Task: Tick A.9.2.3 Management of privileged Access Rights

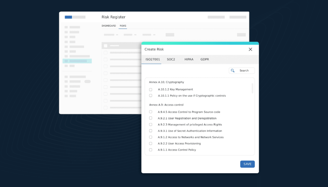Action: pos(151,124)
